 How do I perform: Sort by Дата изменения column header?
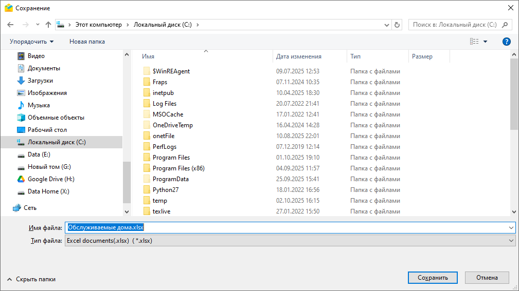click(298, 56)
